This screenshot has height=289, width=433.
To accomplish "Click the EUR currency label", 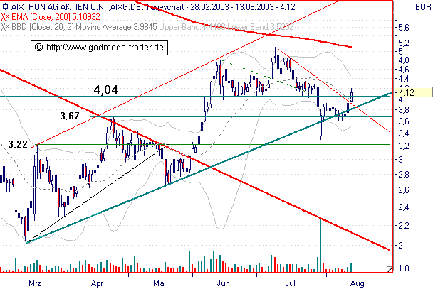I will (x=423, y=7).
